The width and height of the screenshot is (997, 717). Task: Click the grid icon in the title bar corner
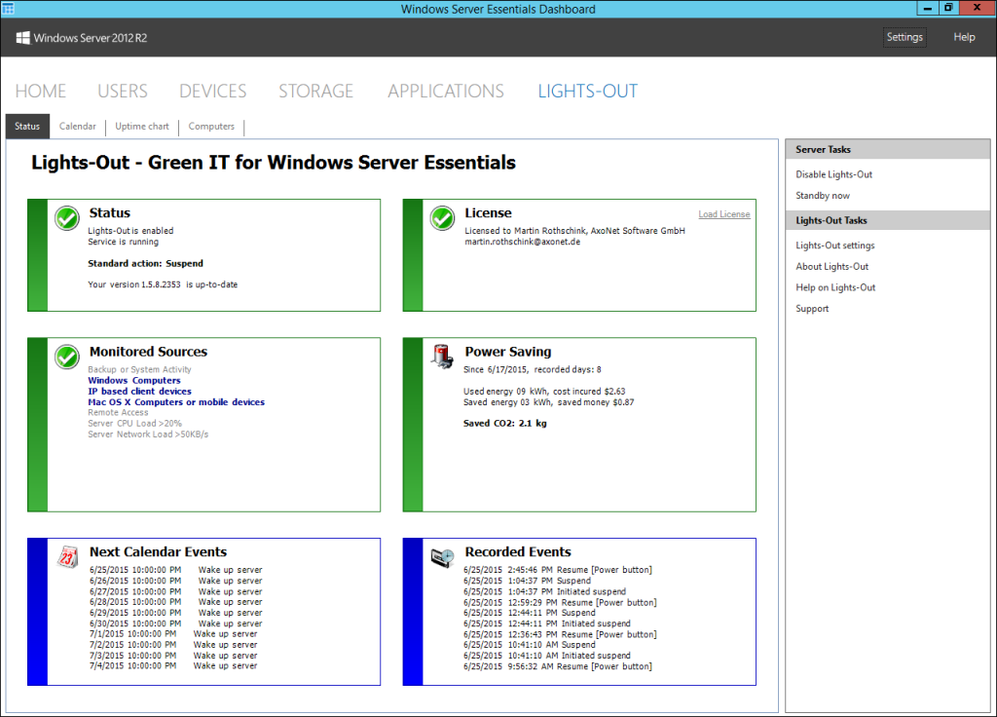pyautogui.click(x=10, y=8)
